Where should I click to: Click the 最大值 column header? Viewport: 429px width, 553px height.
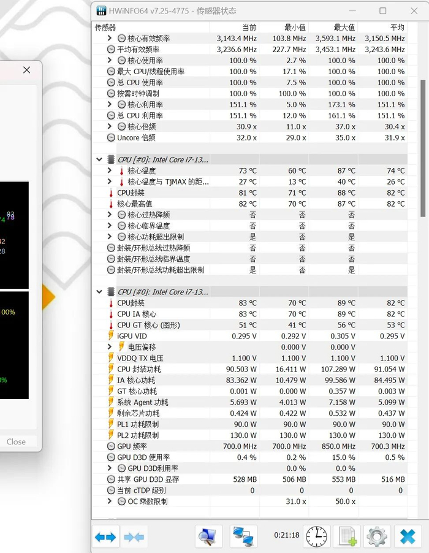point(333,27)
